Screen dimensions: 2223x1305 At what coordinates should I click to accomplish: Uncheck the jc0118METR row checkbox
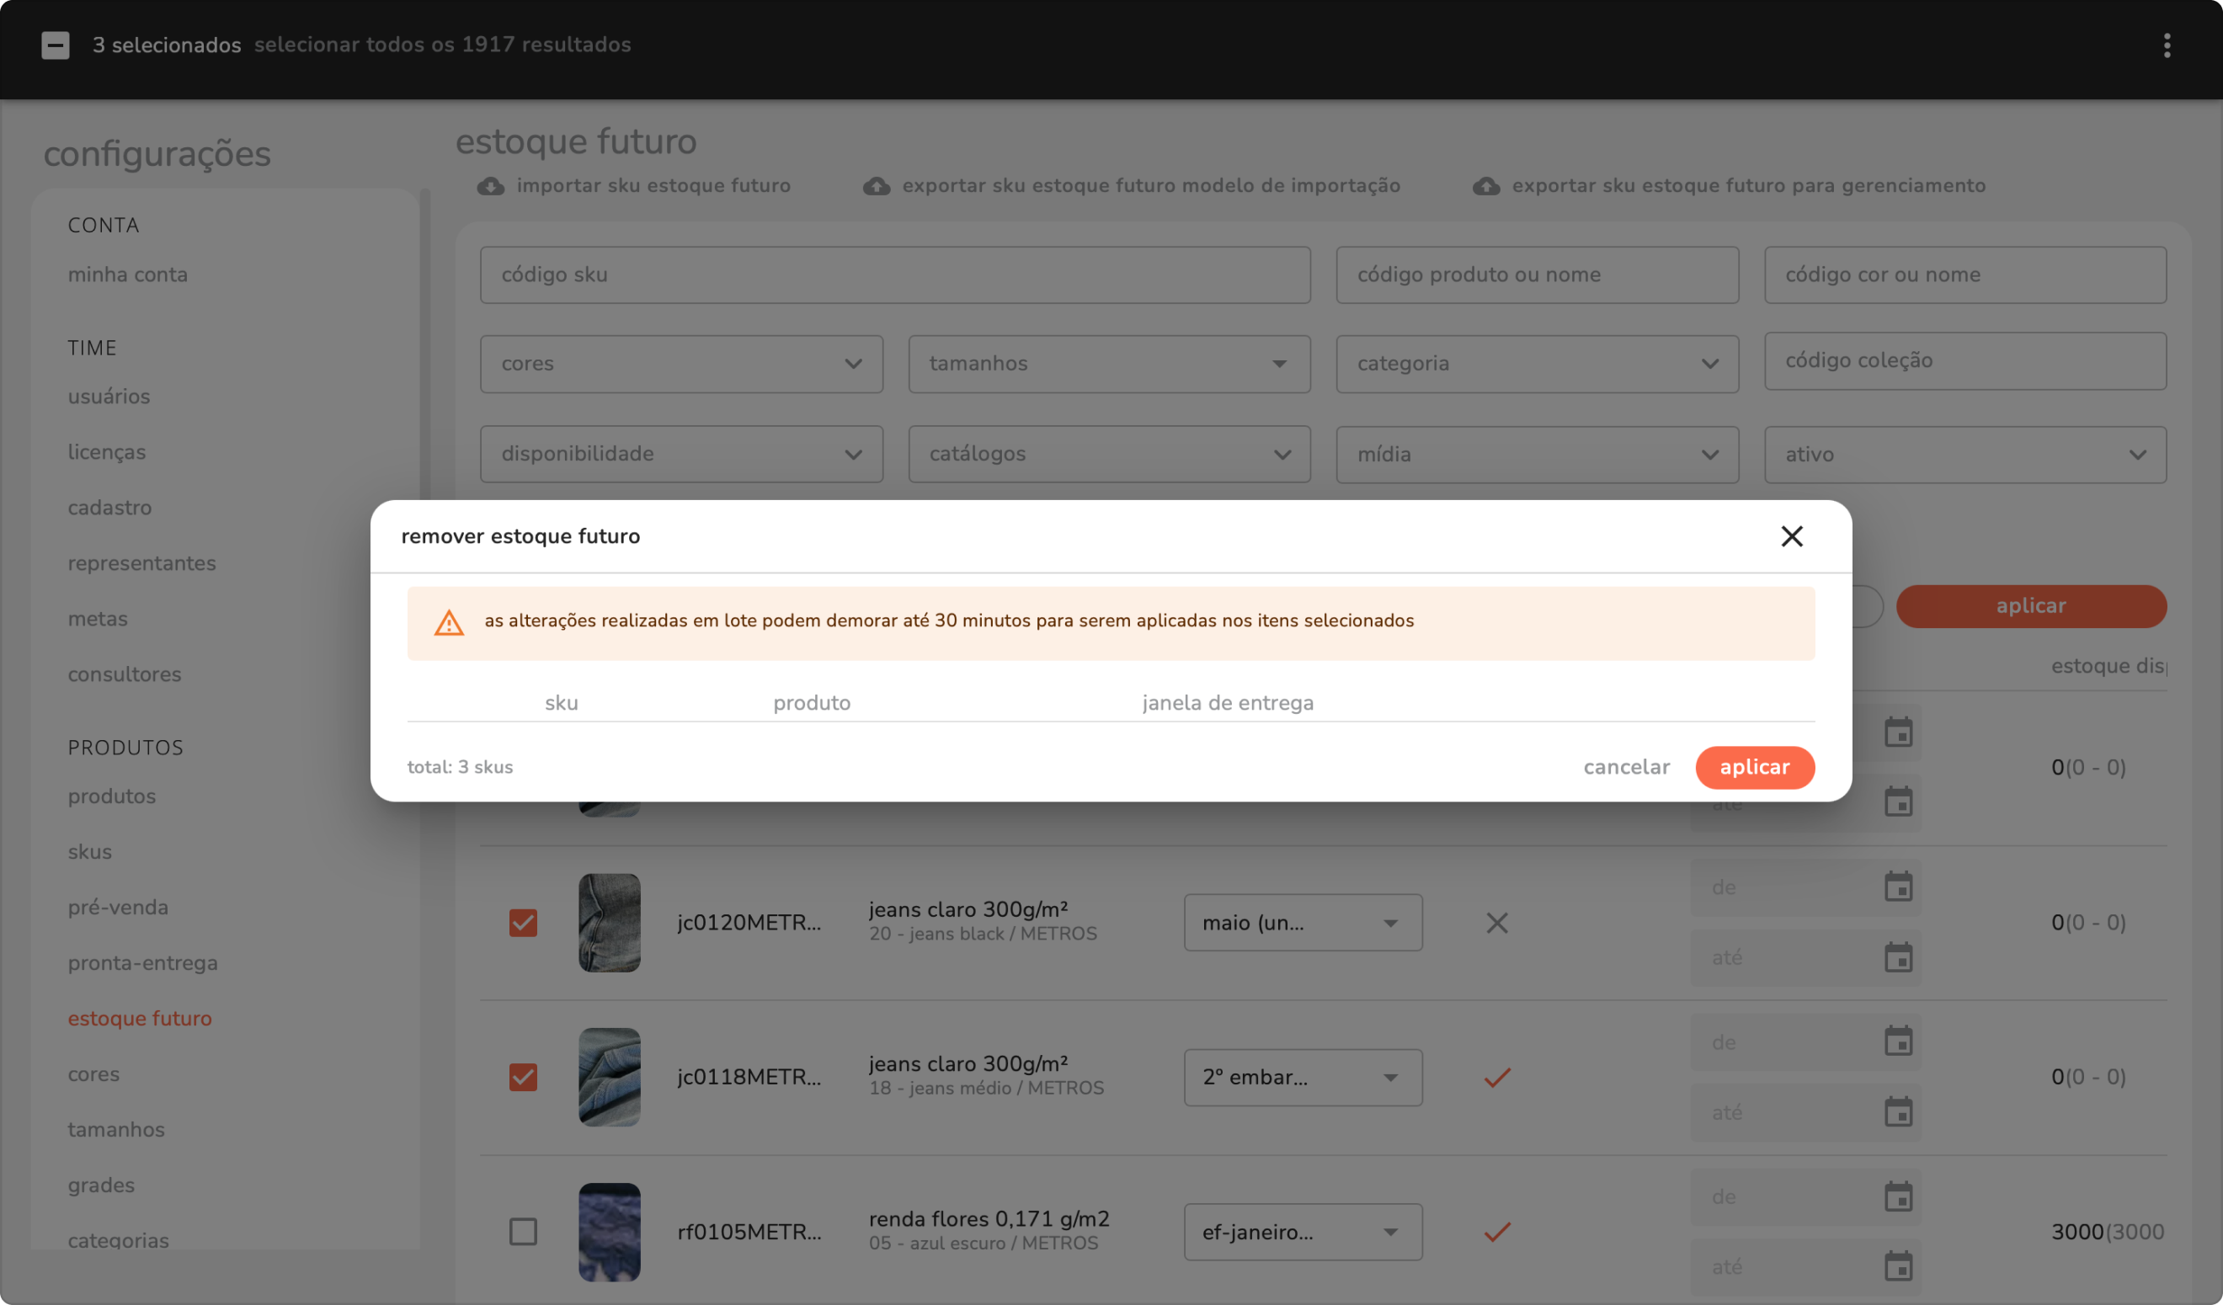[x=523, y=1078]
